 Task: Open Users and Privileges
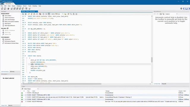(x=10, y=20)
